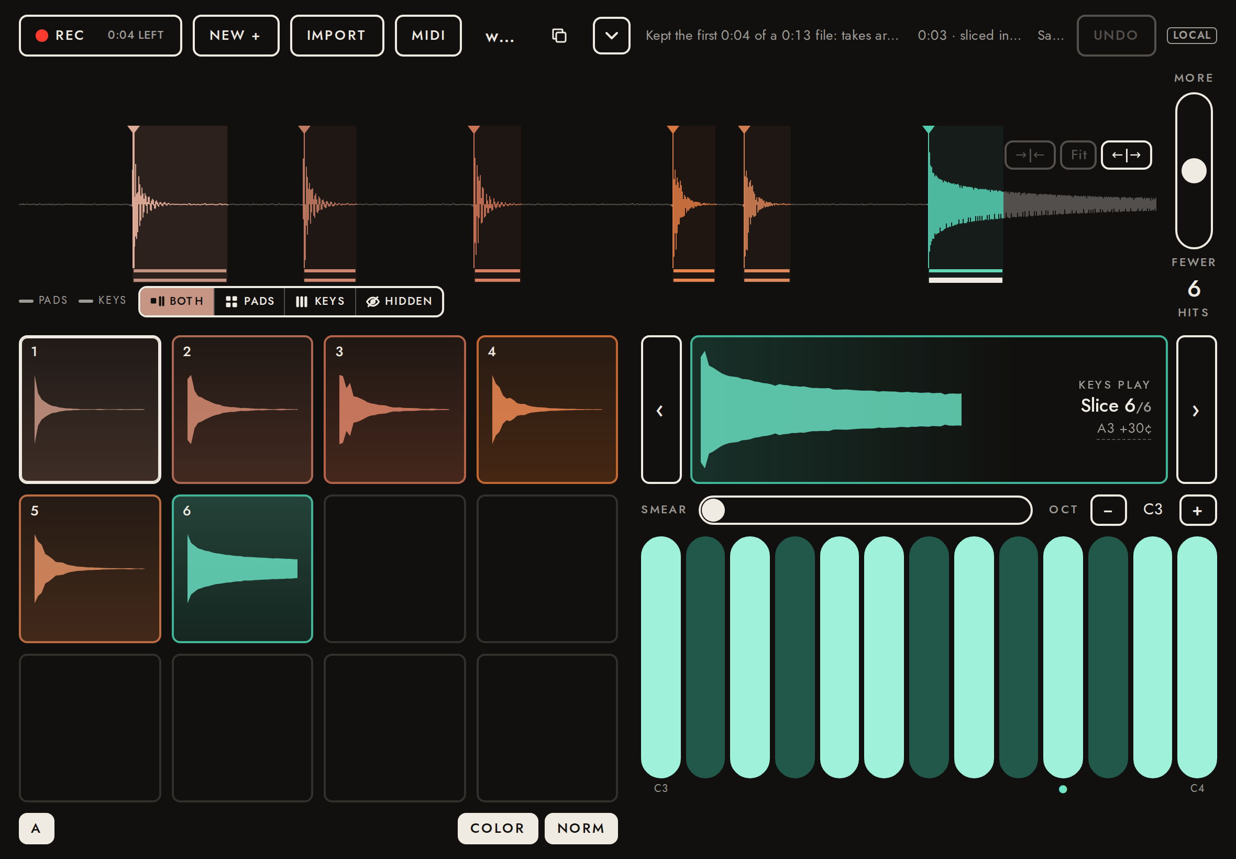Switch to the KEYS view tab
This screenshot has height=859, width=1236.
[x=320, y=301]
